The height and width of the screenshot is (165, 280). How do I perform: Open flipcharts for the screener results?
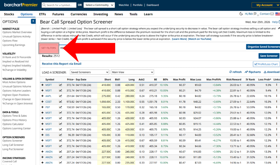253,72
